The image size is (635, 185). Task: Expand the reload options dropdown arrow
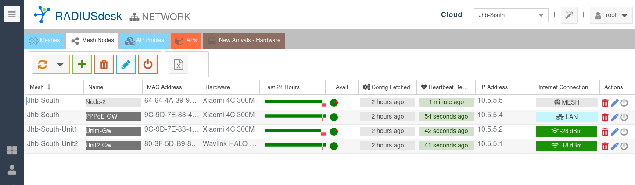(x=61, y=64)
